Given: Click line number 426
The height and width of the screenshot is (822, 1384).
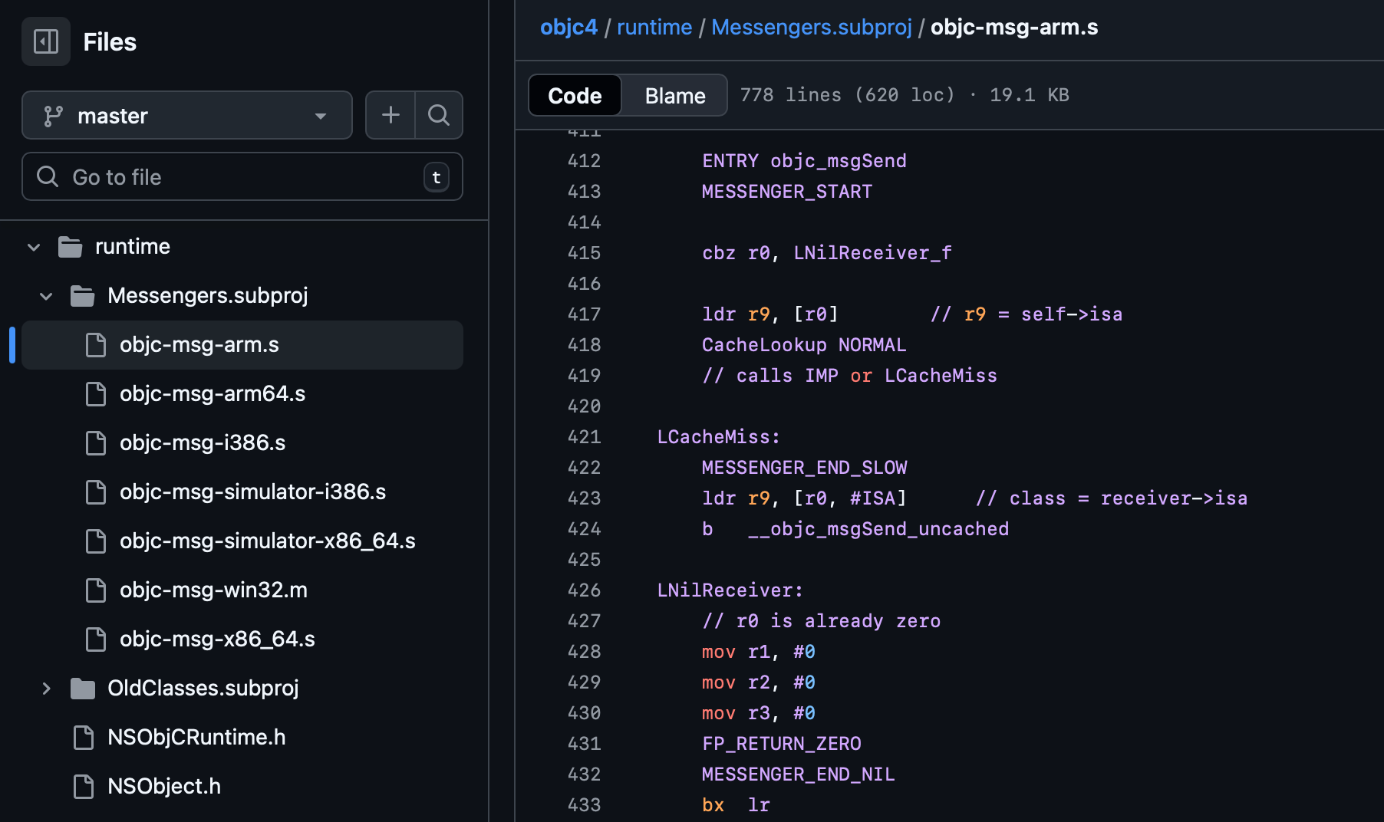Looking at the screenshot, I should click(x=584, y=590).
